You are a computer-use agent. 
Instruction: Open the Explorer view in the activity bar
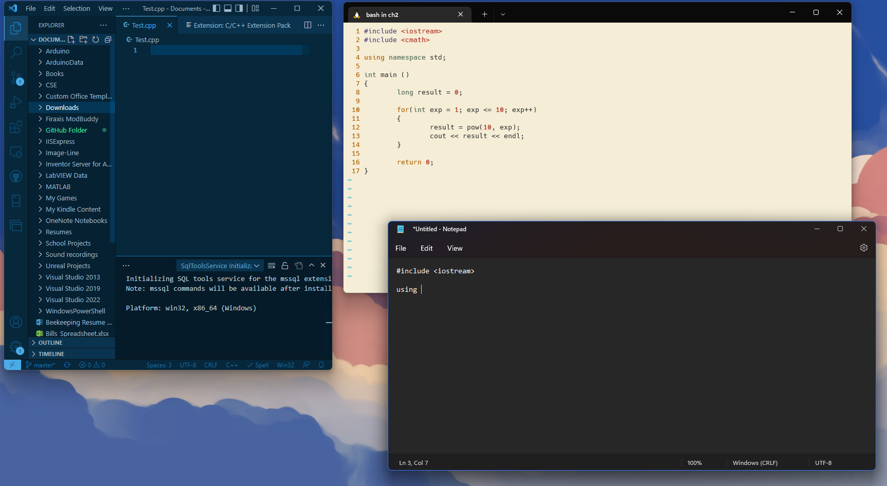coord(16,28)
